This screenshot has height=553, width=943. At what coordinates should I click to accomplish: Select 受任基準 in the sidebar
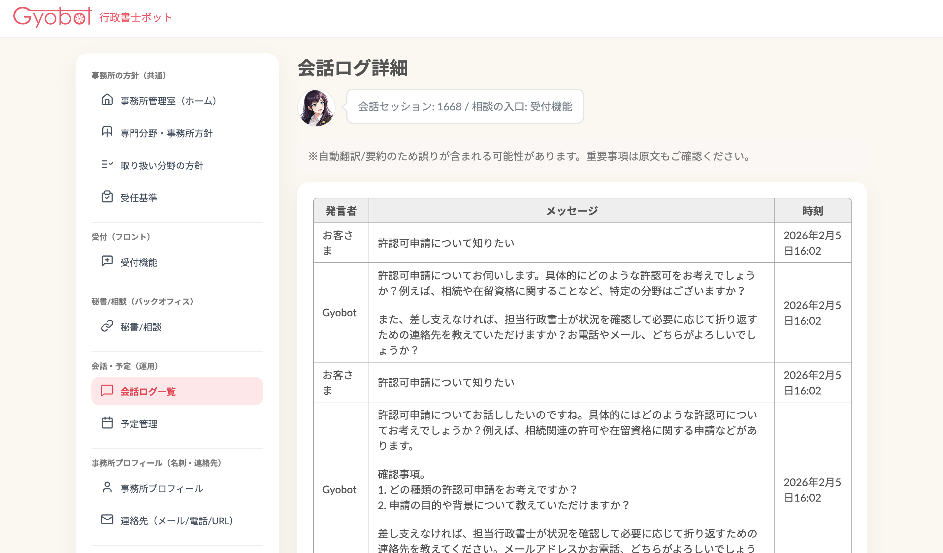pyautogui.click(x=139, y=198)
